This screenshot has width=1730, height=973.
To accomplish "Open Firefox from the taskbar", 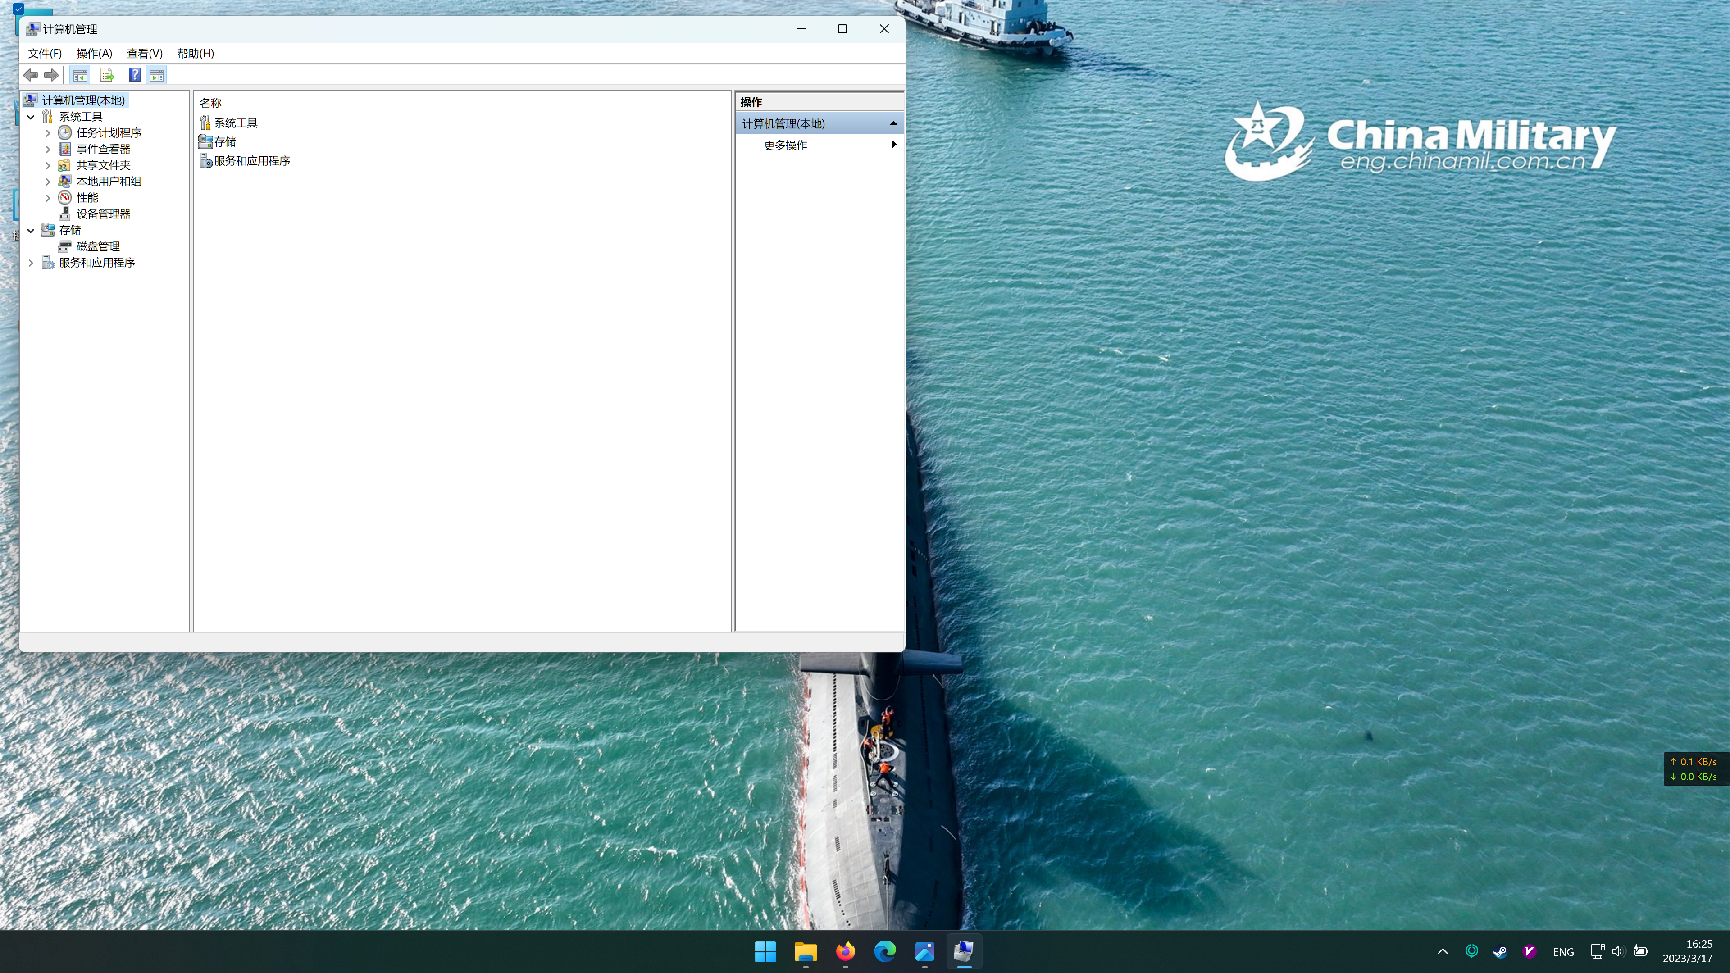I will (x=845, y=951).
